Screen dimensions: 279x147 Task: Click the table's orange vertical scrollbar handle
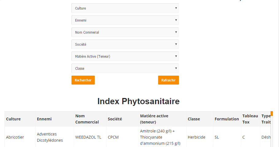[x=272, y=114]
